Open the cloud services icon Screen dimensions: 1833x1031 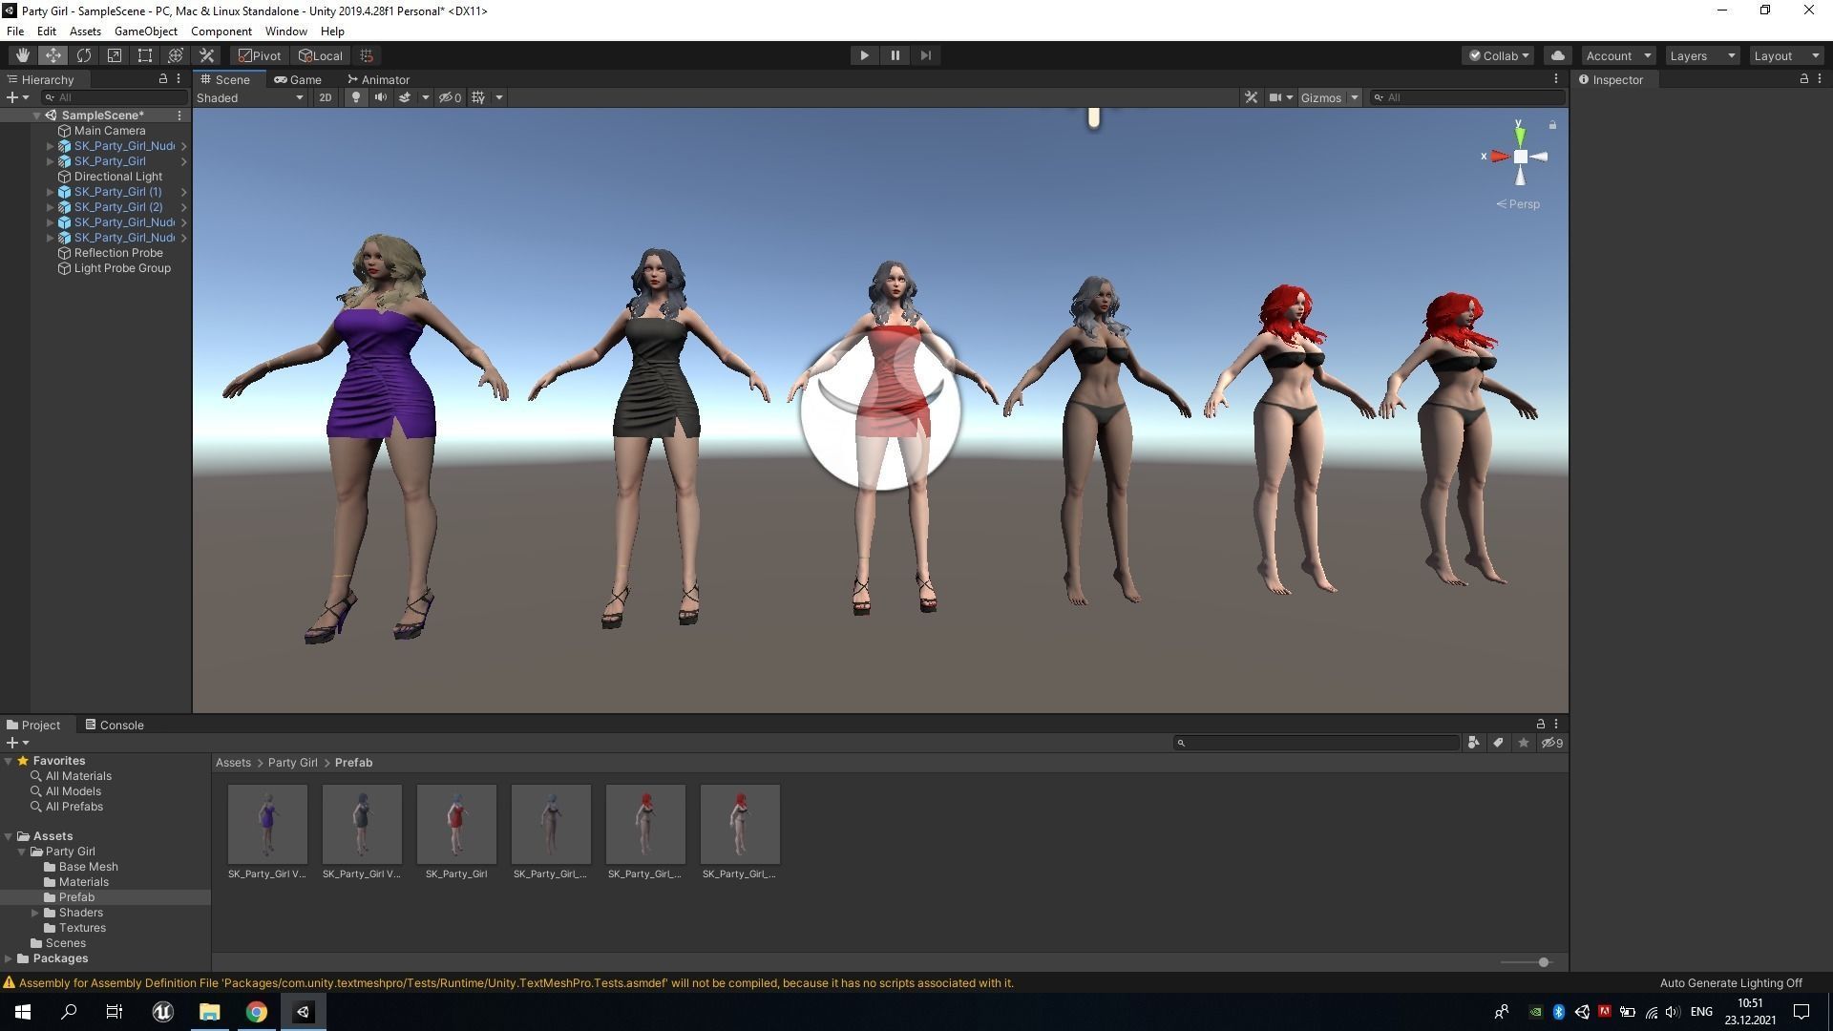tap(1557, 55)
